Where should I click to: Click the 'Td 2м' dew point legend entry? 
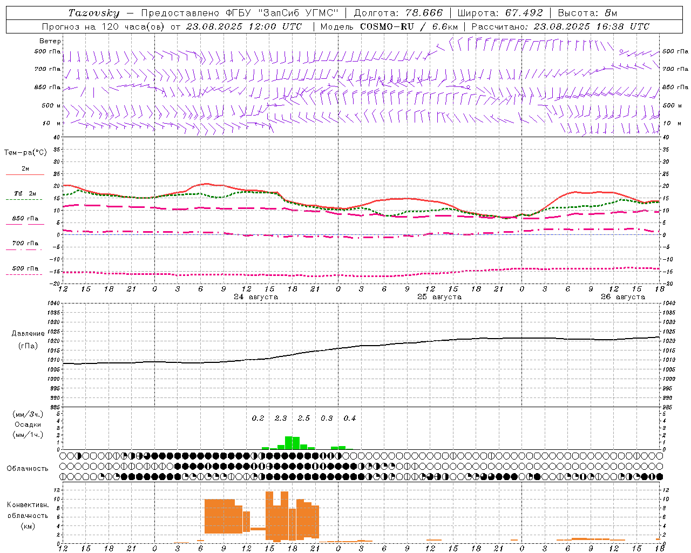pos(25,193)
